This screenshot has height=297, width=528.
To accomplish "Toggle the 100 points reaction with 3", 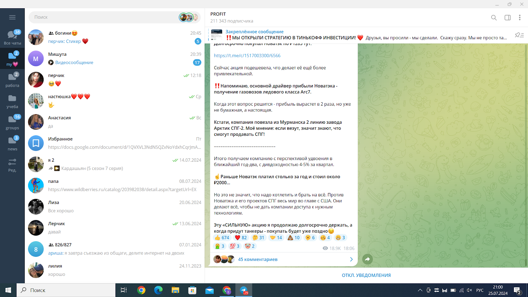I will [x=234, y=246].
